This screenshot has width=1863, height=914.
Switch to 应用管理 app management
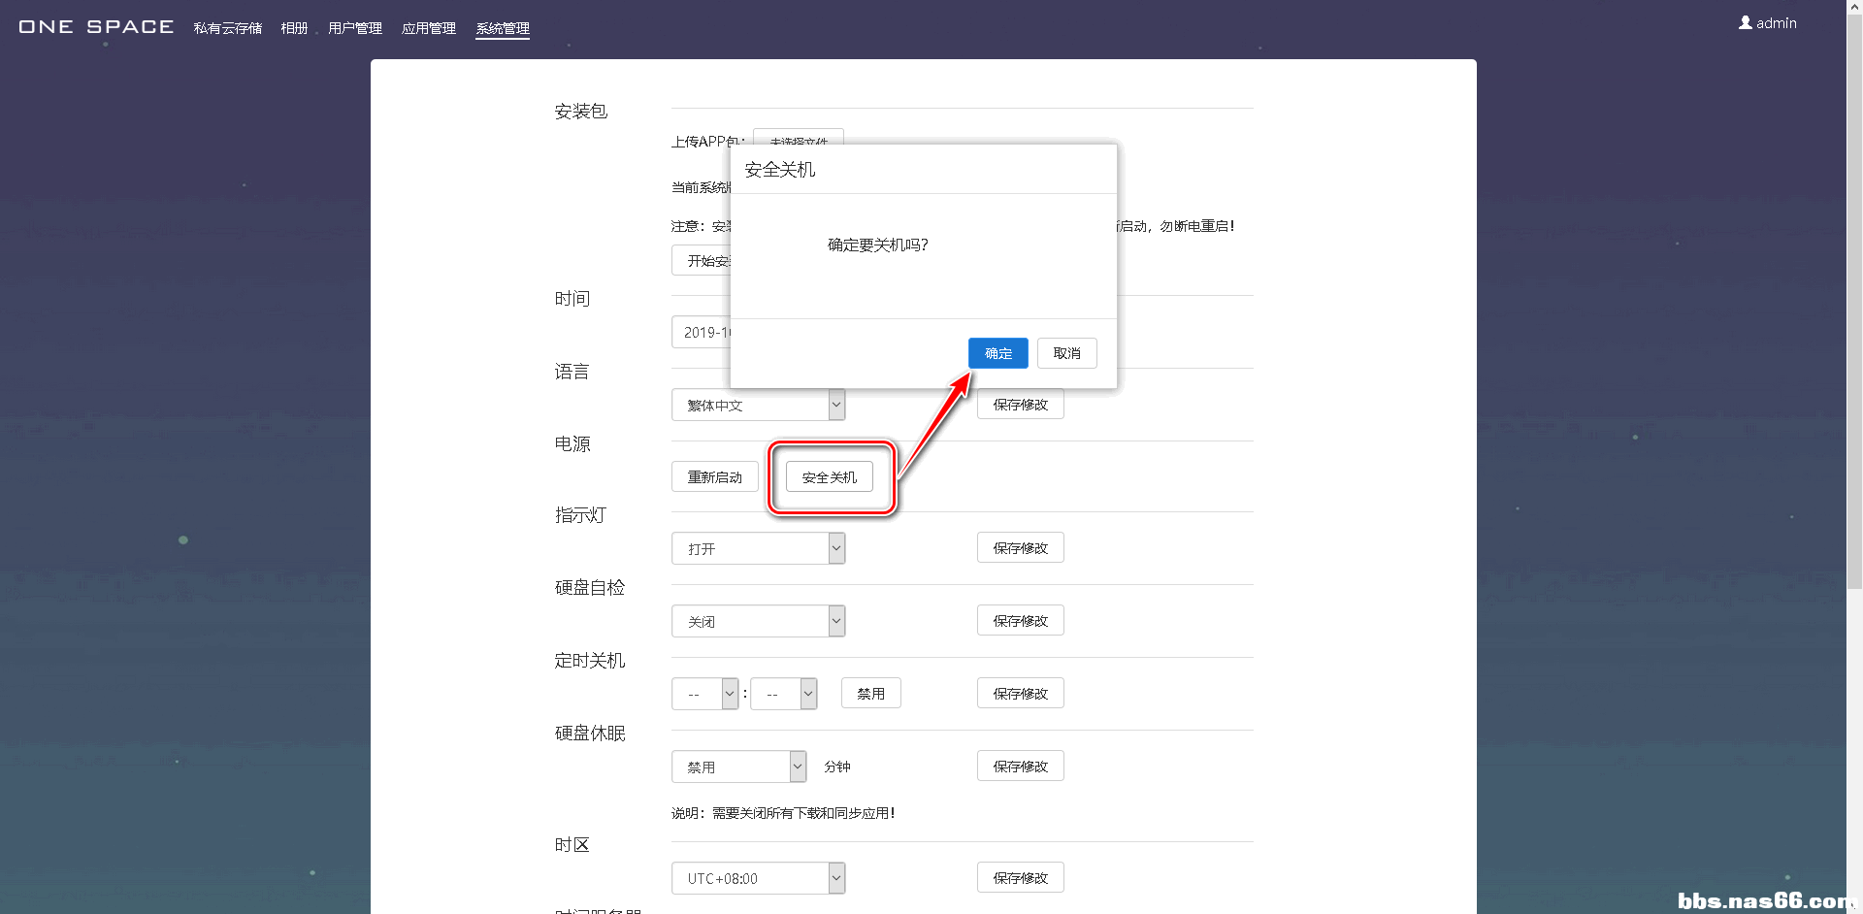point(428,28)
